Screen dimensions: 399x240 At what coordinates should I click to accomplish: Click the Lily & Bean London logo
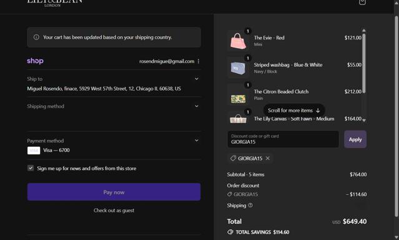[54, 3]
